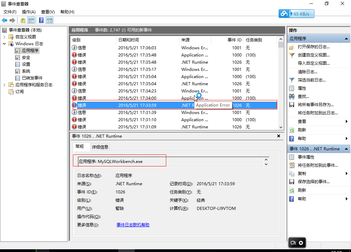Open the 事件日志联机帮助 link

click(x=133, y=225)
